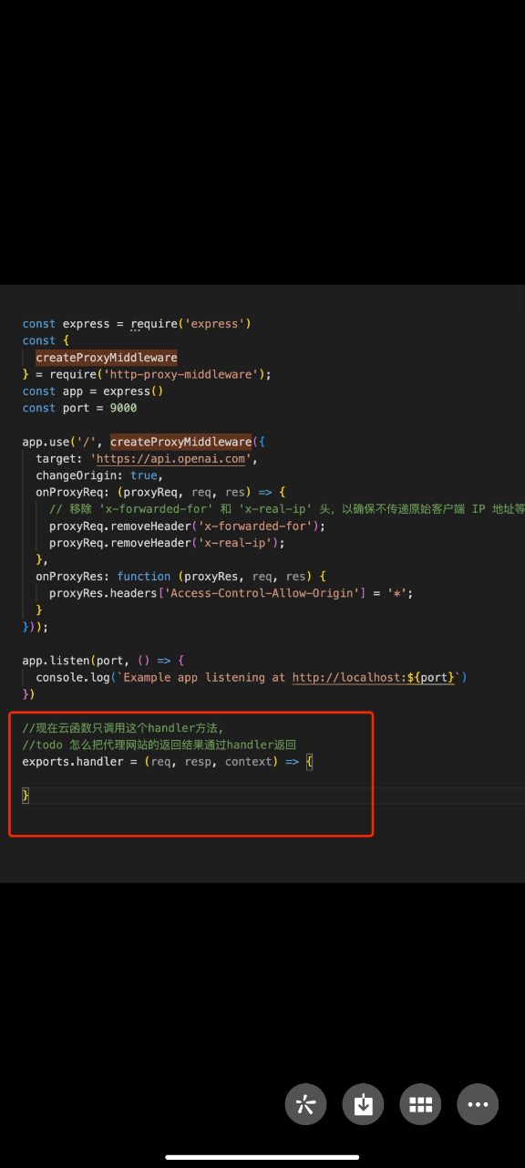
Task: Click createProxyMiddleware in the app.use line
Action: (x=180, y=442)
